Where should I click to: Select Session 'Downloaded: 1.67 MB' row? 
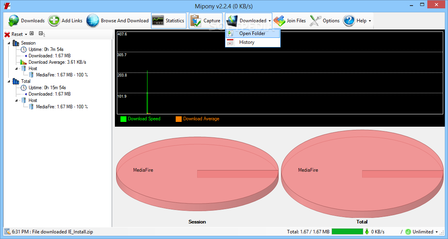coord(49,56)
